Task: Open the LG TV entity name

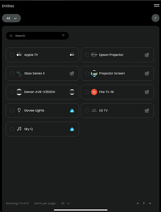Action: (x=103, y=110)
